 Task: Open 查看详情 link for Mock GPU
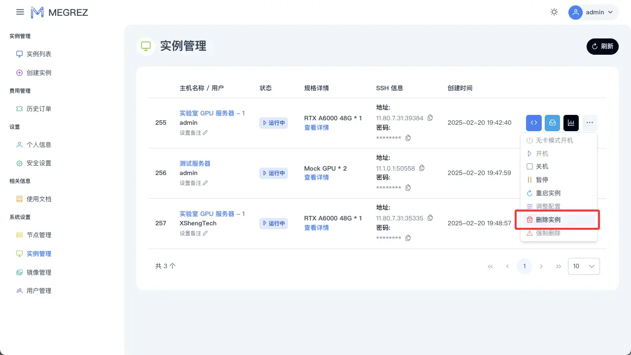pos(316,177)
